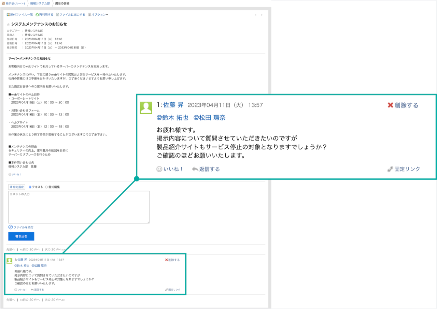Screen dimensions: 437x309
Task: Go to previous post with left arrow
Action: (x=255, y=15)
